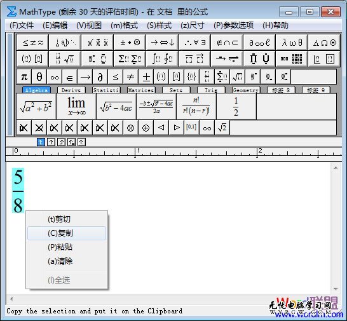The width and height of the screenshot is (347, 321).
Task: Open the underbar and overbar templates palette
Action: tap(194, 58)
